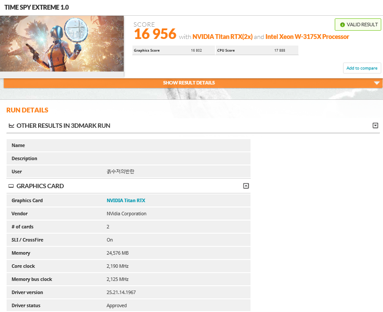The height and width of the screenshot is (312, 383).
Task: Click the Valid Result badge
Action: pyautogui.click(x=358, y=25)
